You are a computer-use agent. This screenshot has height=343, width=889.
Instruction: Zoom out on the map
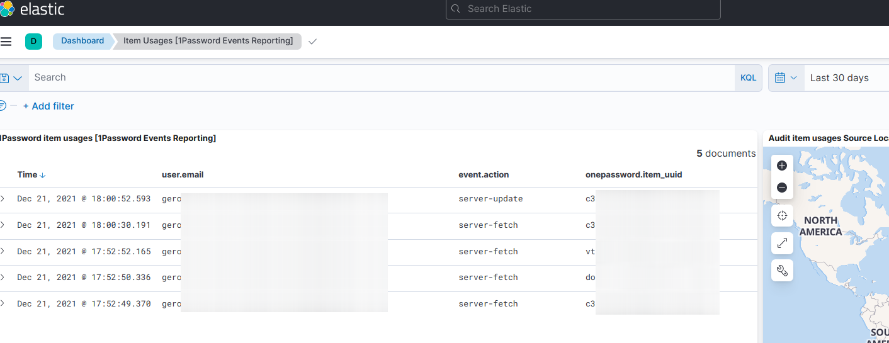782,188
